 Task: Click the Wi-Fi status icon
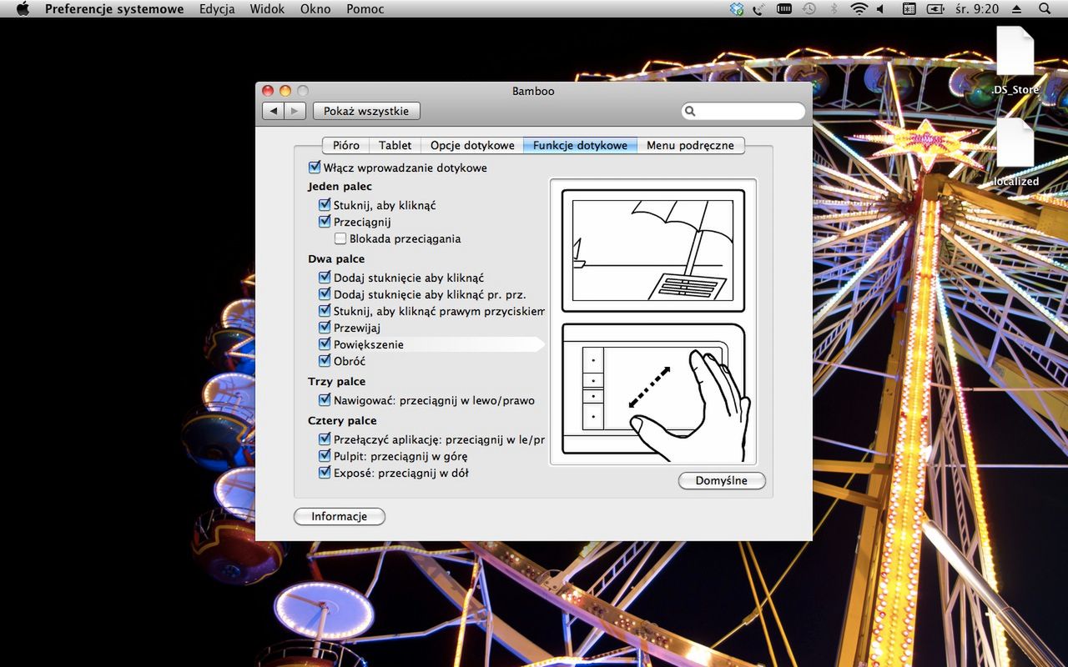tap(859, 9)
